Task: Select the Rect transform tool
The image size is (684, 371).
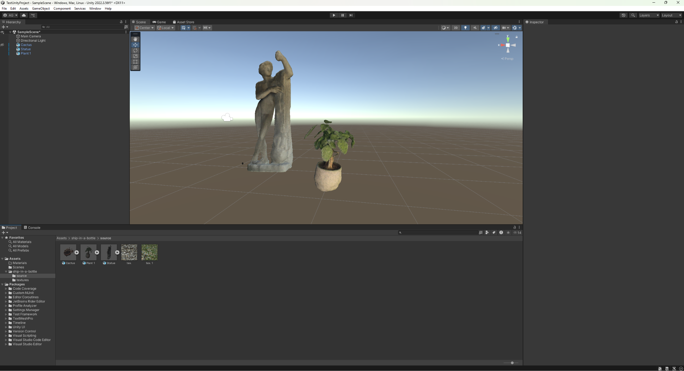Action: (135, 62)
